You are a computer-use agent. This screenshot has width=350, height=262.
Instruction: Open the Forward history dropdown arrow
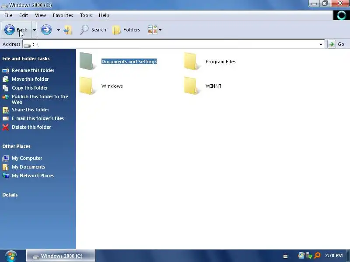(x=58, y=30)
